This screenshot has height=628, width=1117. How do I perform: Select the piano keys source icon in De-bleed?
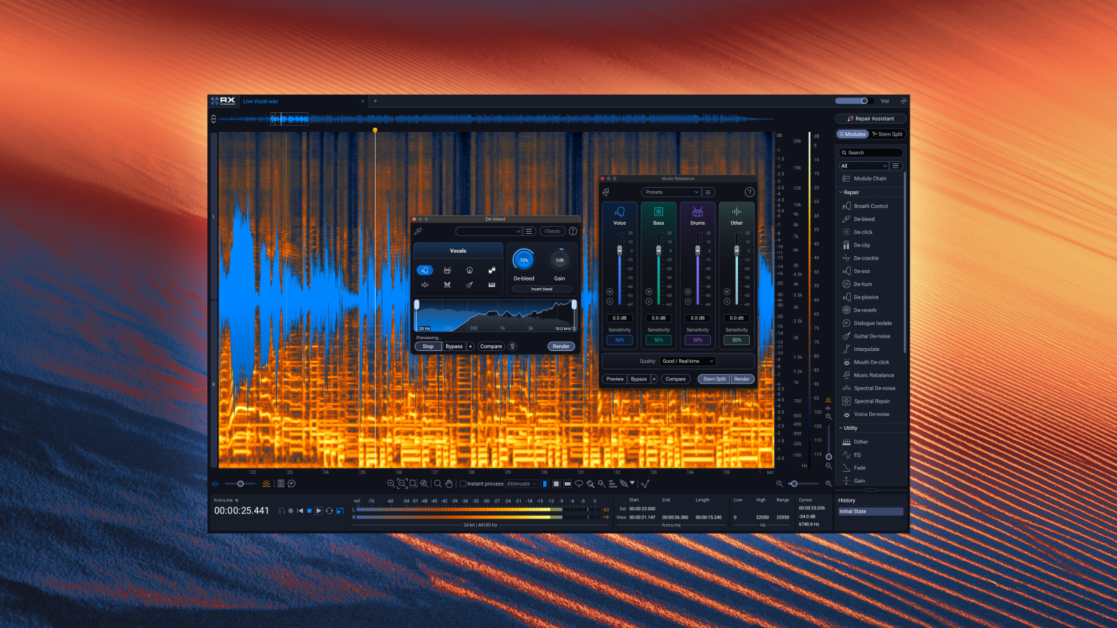[491, 285]
